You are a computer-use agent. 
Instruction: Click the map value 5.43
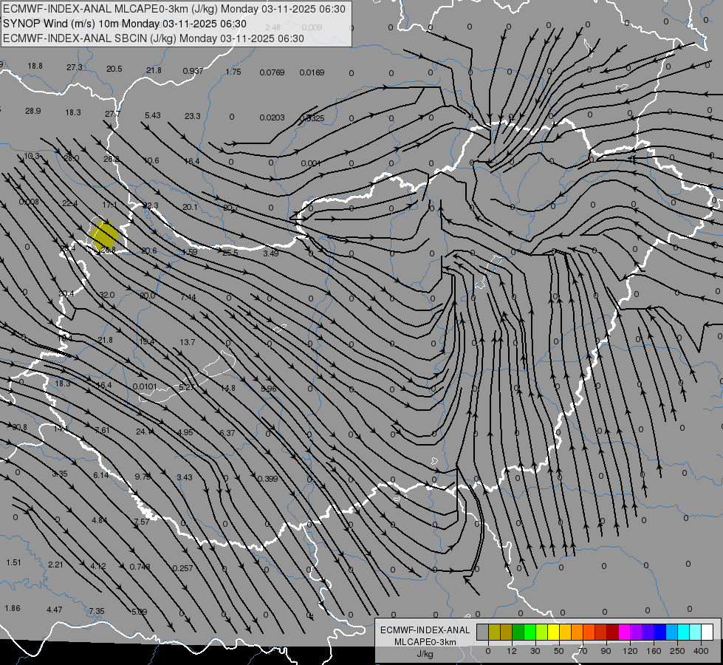click(153, 115)
